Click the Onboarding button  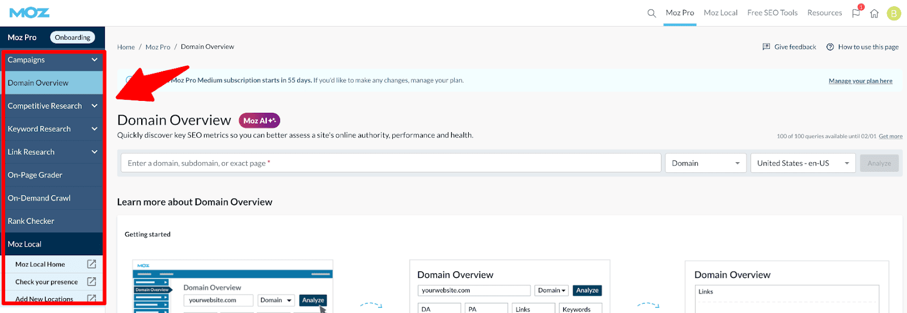tap(73, 37)
